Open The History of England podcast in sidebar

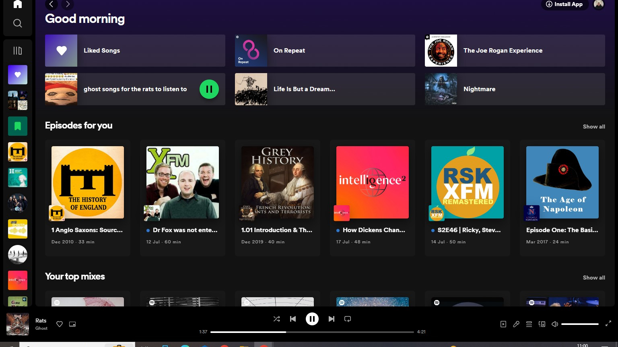pos(18,152)
